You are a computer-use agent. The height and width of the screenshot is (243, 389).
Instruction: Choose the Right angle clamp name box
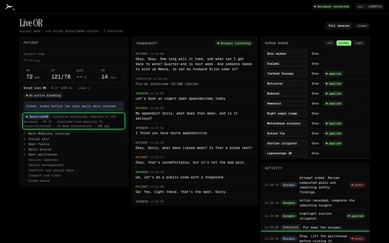click(286, 114)
